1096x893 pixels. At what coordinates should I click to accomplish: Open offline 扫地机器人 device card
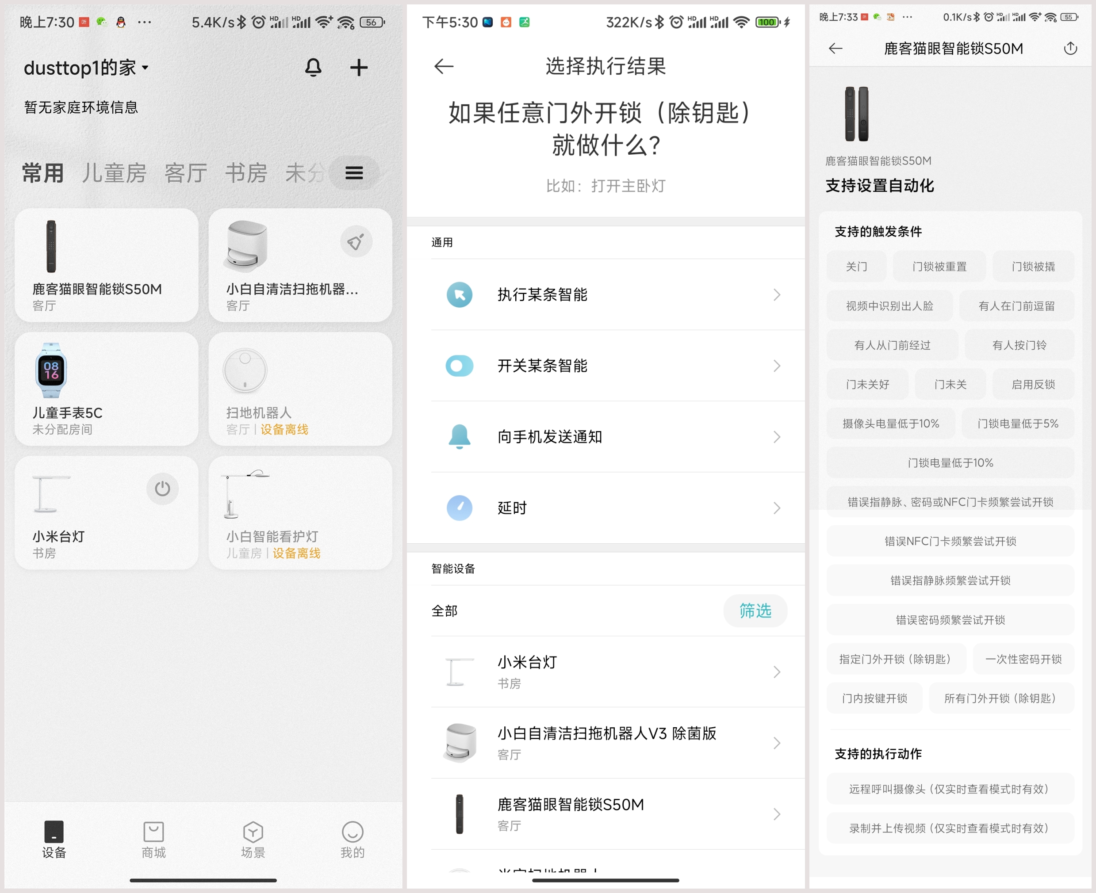300,389
